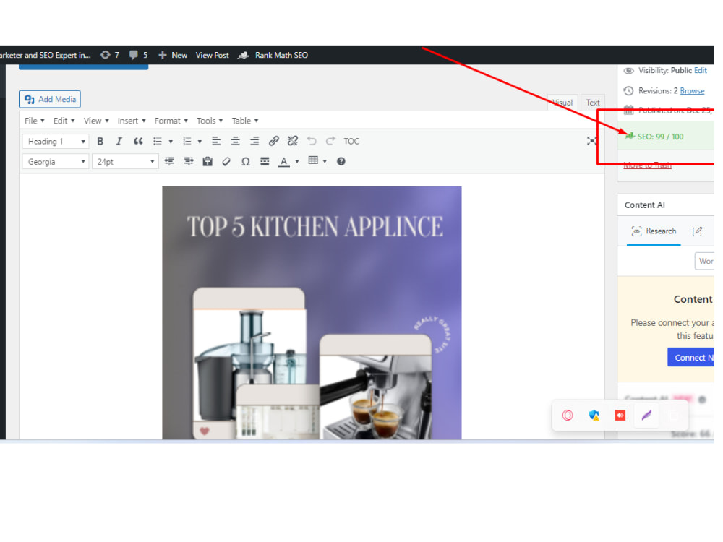
Task: Insert a horizontal line
Action: 265,161
